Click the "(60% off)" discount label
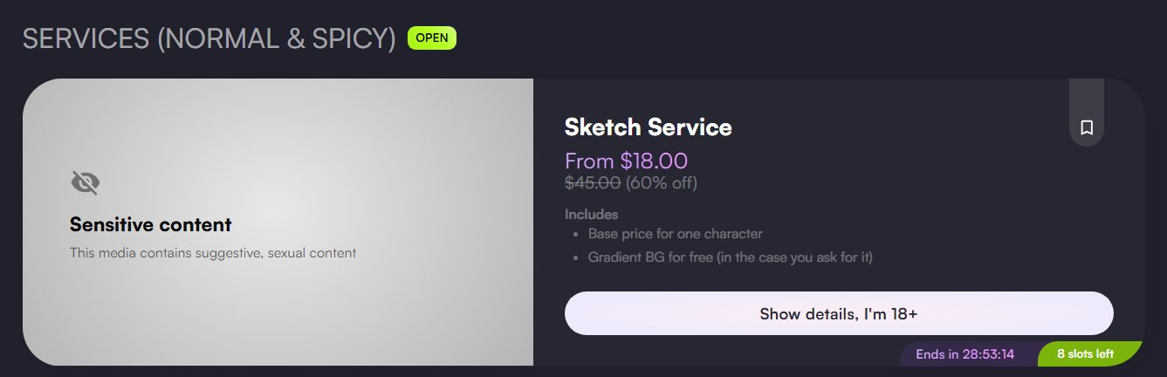 661,182
